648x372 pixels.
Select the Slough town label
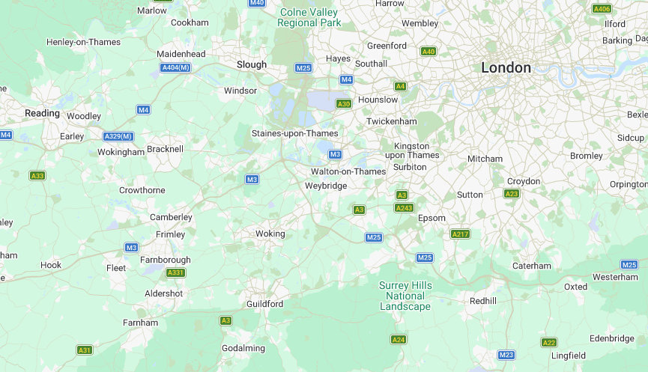click(252, 65)
